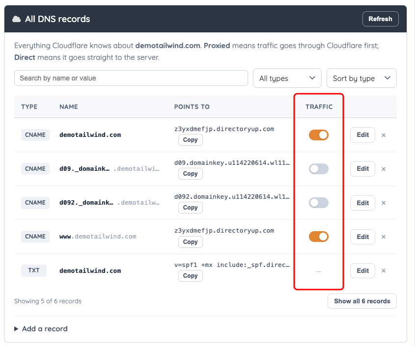Remove the d092._domainkey CNAME record via x
The image size is (415, 346).
(x=384, y=203)
